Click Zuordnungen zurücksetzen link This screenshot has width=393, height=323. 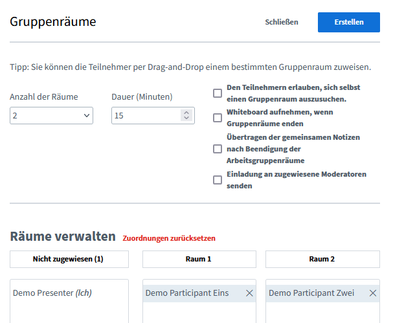coord(169,238)
